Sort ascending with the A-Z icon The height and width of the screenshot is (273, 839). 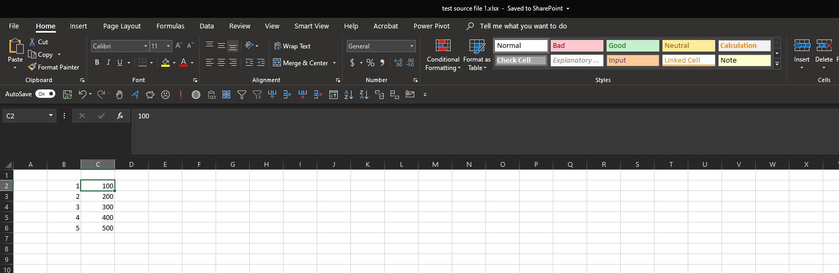(348, 95)
